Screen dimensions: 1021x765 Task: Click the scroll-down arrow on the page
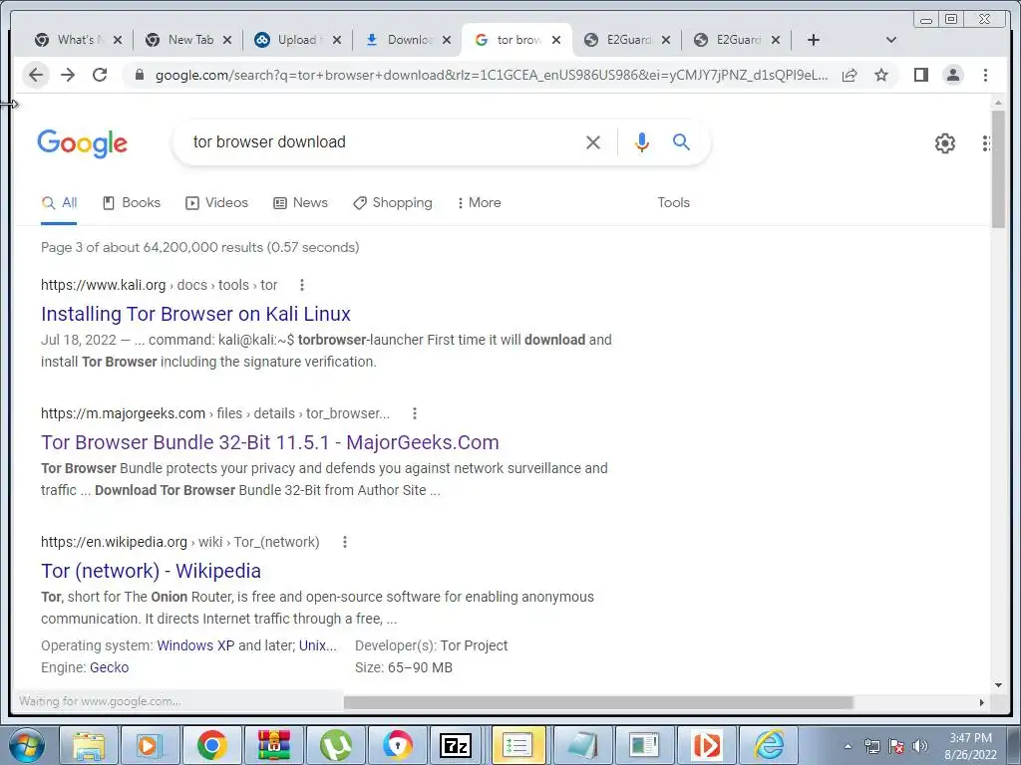998,685
